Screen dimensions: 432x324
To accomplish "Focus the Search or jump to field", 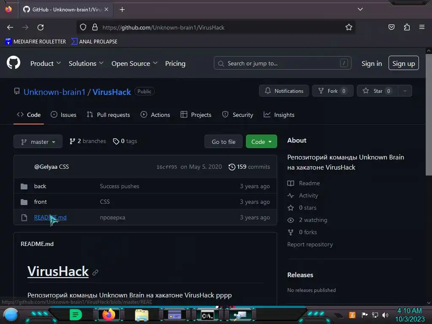I will click(282, 63).
